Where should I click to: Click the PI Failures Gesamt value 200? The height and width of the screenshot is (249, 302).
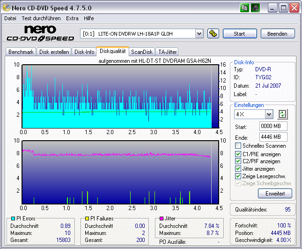click(140, 240)
